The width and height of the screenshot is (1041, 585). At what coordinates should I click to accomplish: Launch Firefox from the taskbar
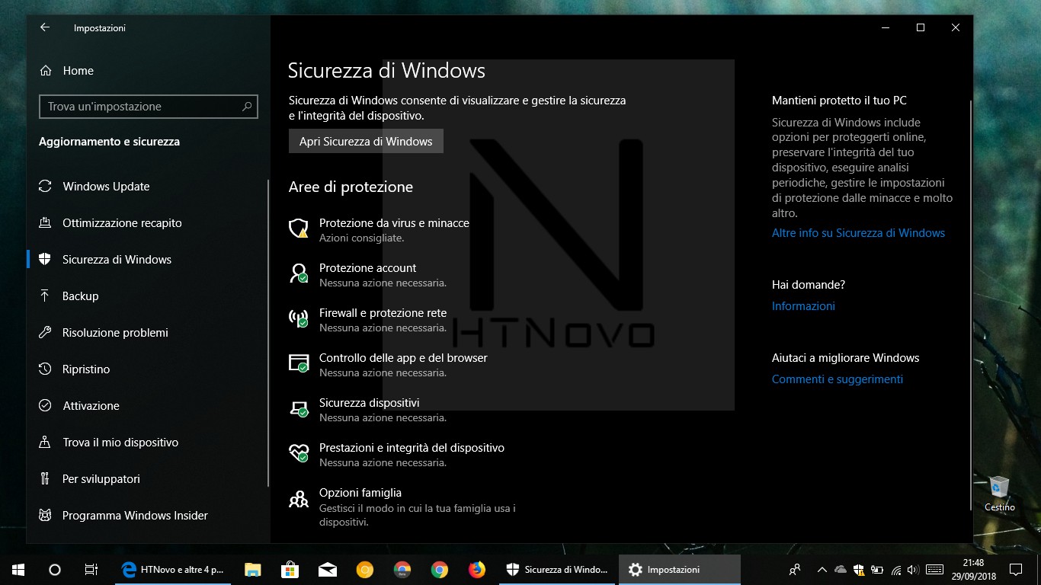pos(477,569)
